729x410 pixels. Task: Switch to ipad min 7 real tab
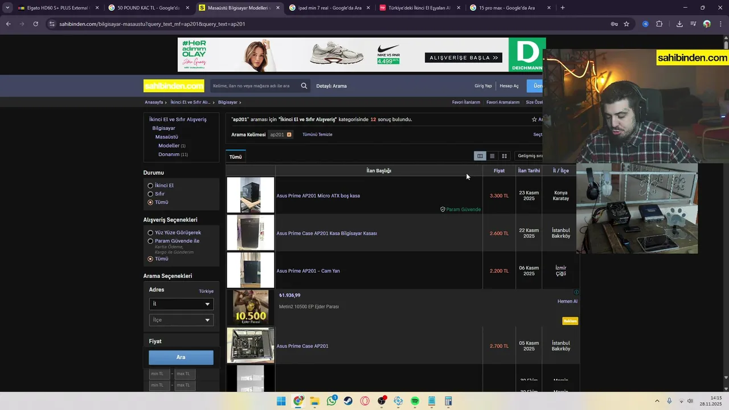point(329,8)
